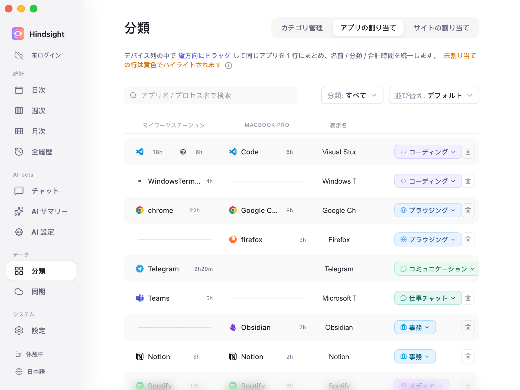Image resolution: width=520 pixels, height=390 pixels.
Task: Open ブラウジング dropdown on Firefox row
Action: (x=428, y=239)
